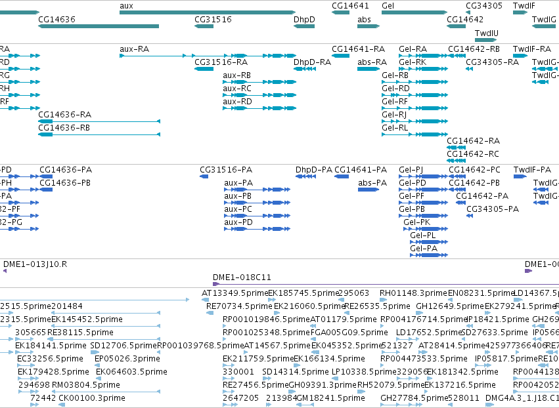
Task: Select the Gel-RF transcript label
Action: pyautogui.click(x=395, y=102)
